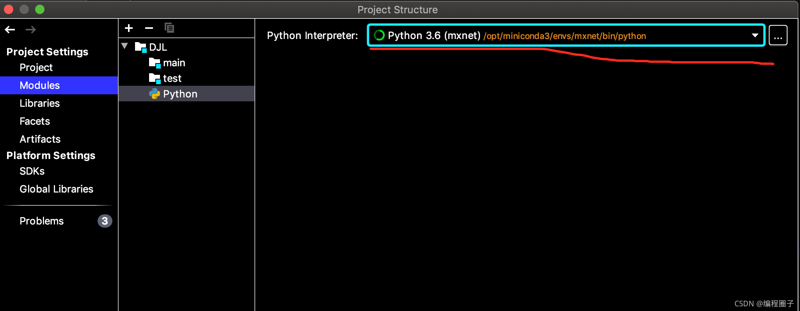
Task: Collapse the DJL tree node
Action: [125, 46]
